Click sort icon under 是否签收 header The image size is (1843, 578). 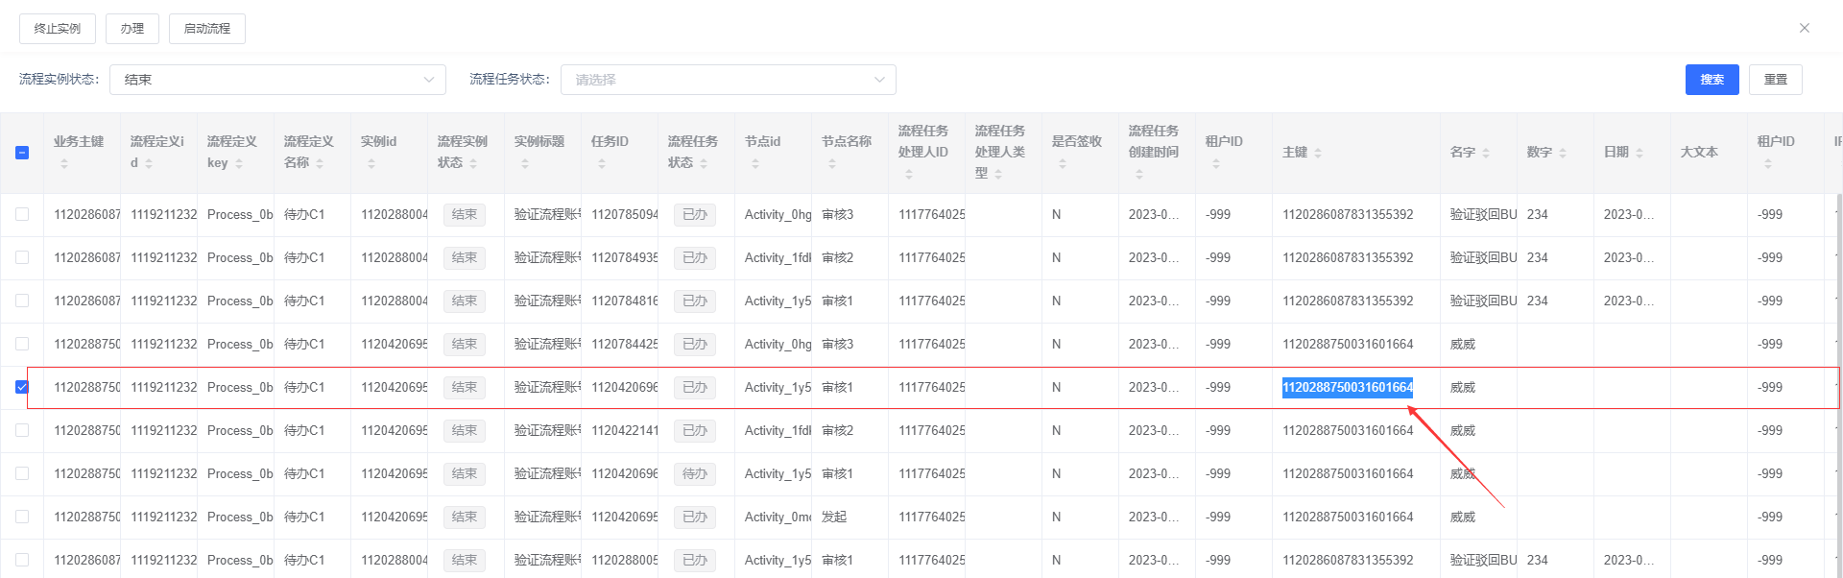1063,164
